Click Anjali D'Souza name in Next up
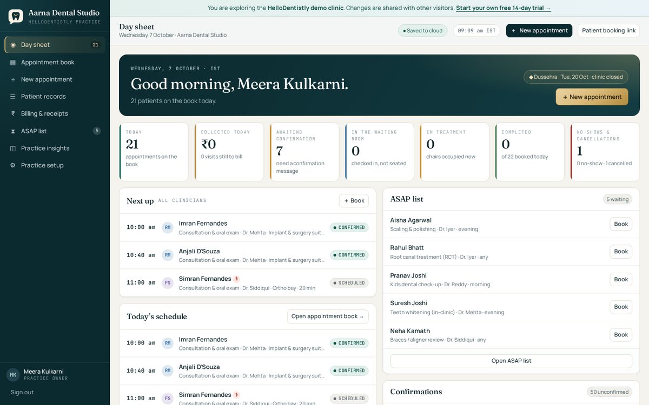The height and width of the screenshot is (405, 649). pyautogui.click(x=200, y=251)
